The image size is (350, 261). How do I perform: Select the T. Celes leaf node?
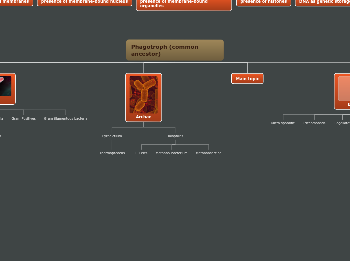[141, 153]
